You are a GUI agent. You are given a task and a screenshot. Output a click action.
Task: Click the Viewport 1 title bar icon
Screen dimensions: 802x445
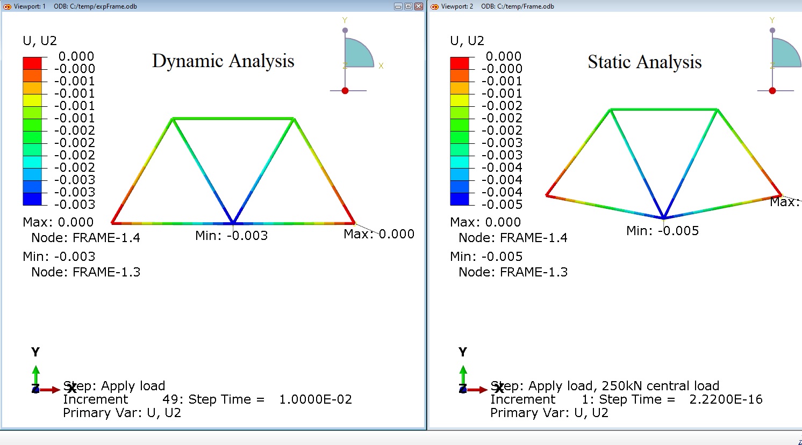(x=7, y=6)
